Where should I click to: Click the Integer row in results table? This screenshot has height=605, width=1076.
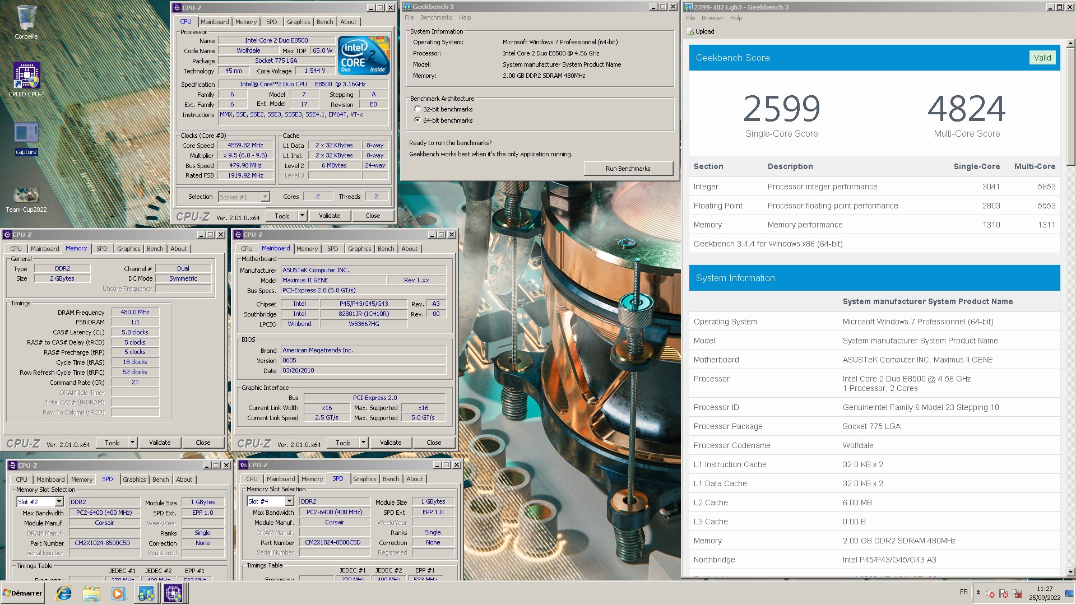pos(874,187)
